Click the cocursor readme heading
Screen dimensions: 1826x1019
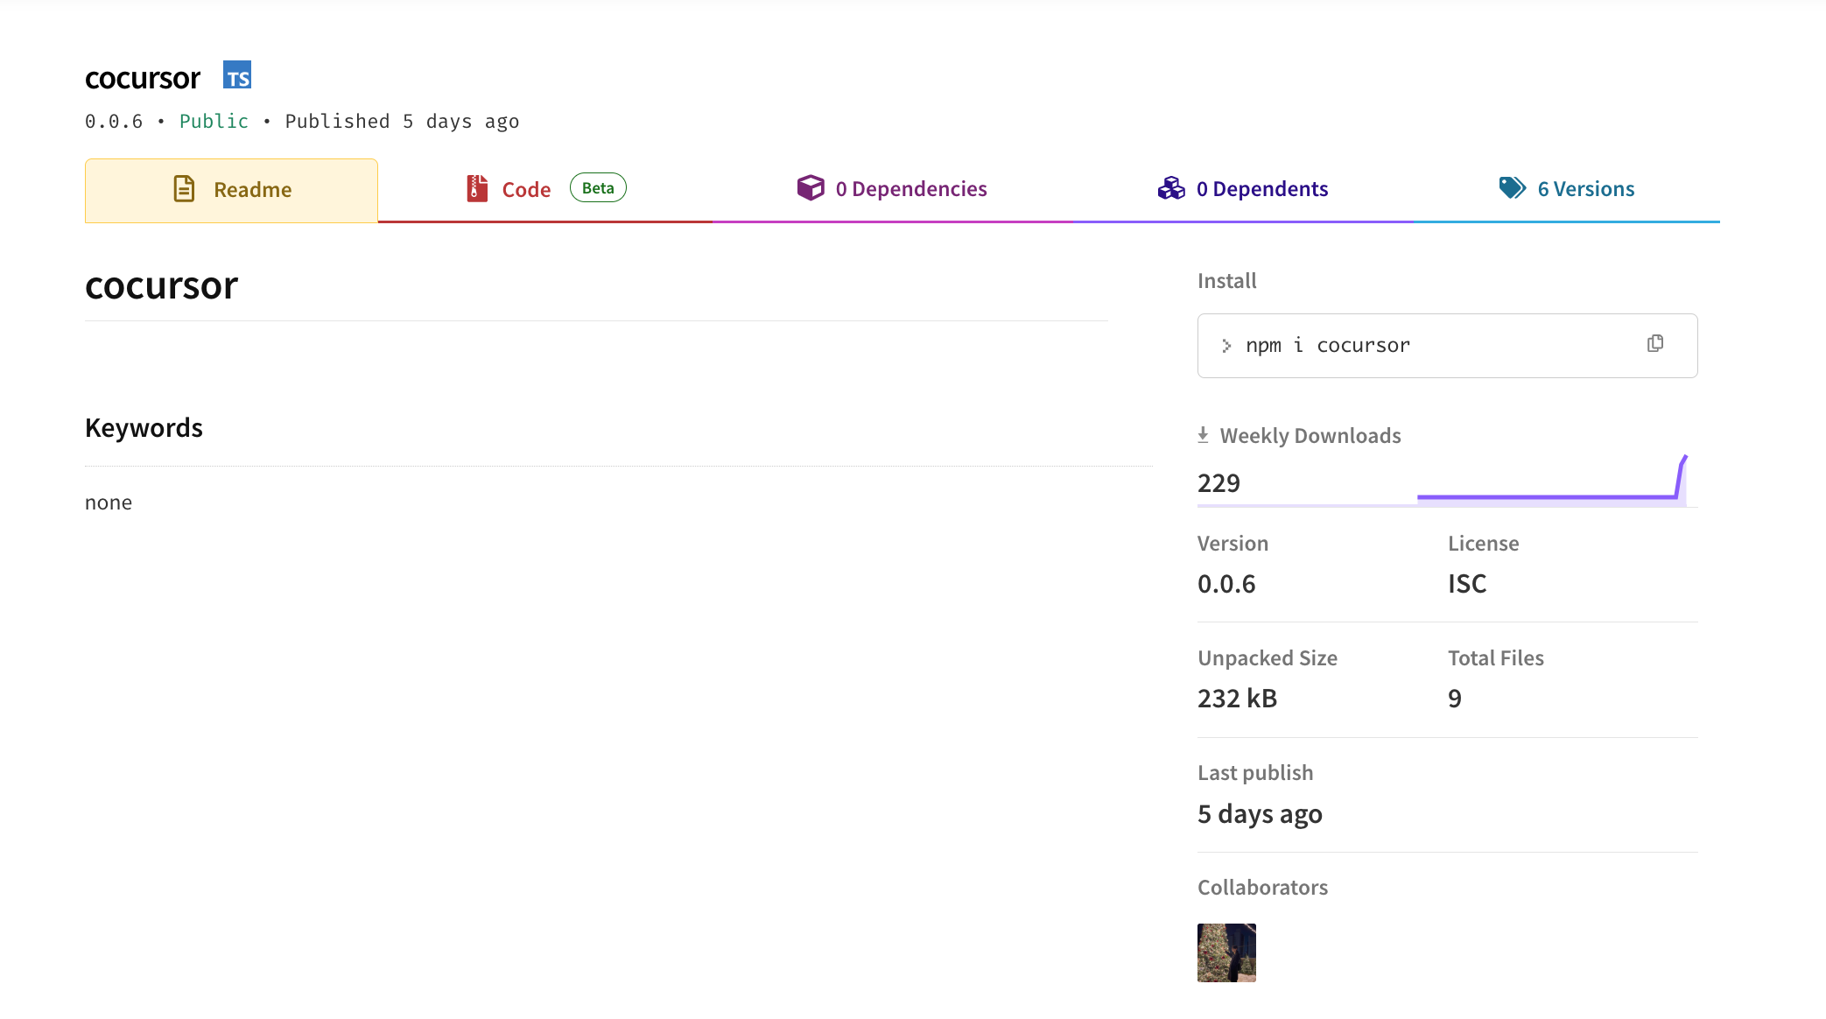(x=162, y=286)
